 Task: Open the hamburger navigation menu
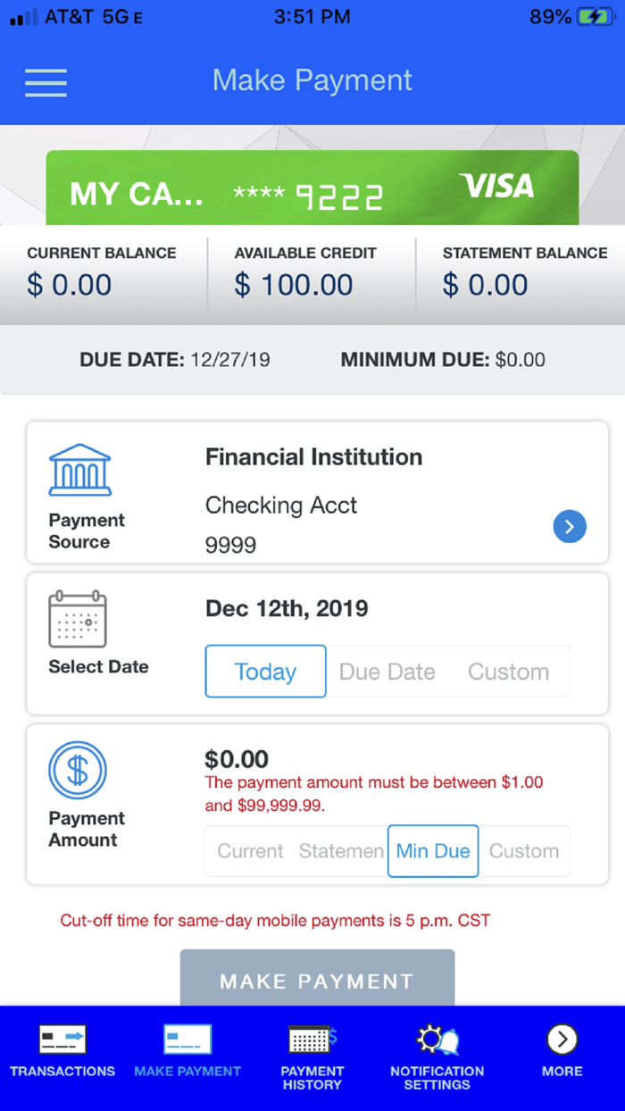click(x=46, y=83)
